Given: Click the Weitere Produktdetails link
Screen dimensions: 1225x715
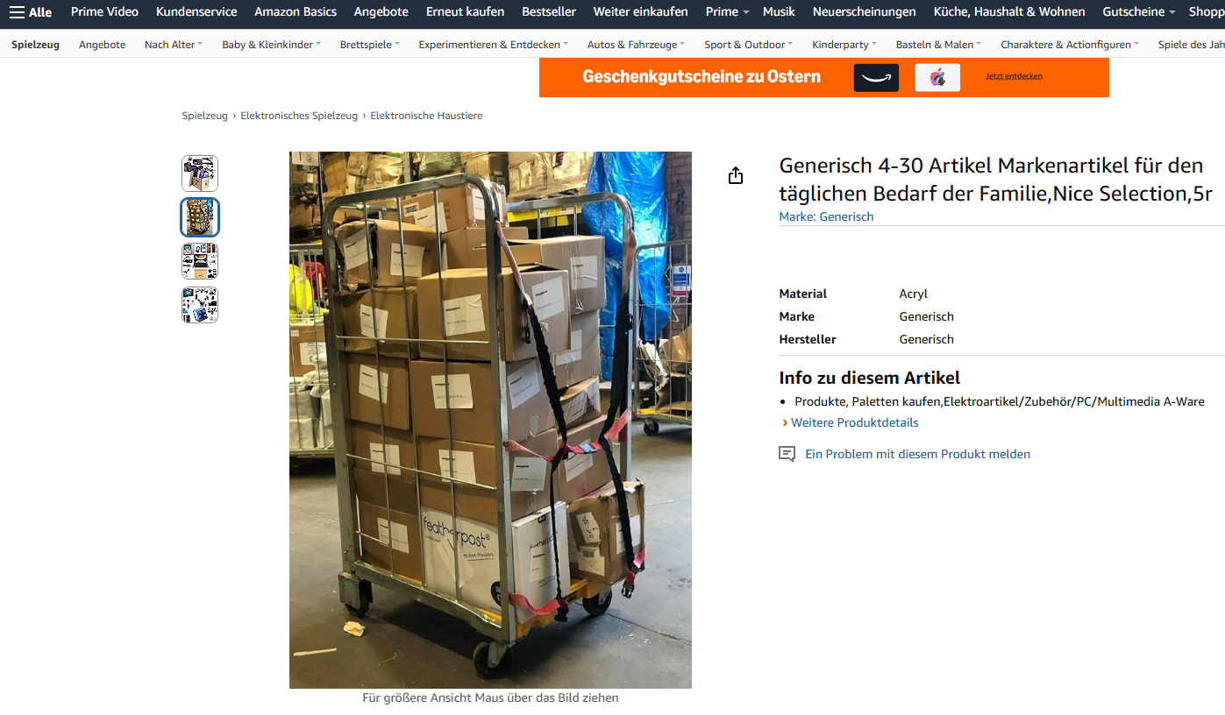Looking at the screenshot, I should click(855, 422).
